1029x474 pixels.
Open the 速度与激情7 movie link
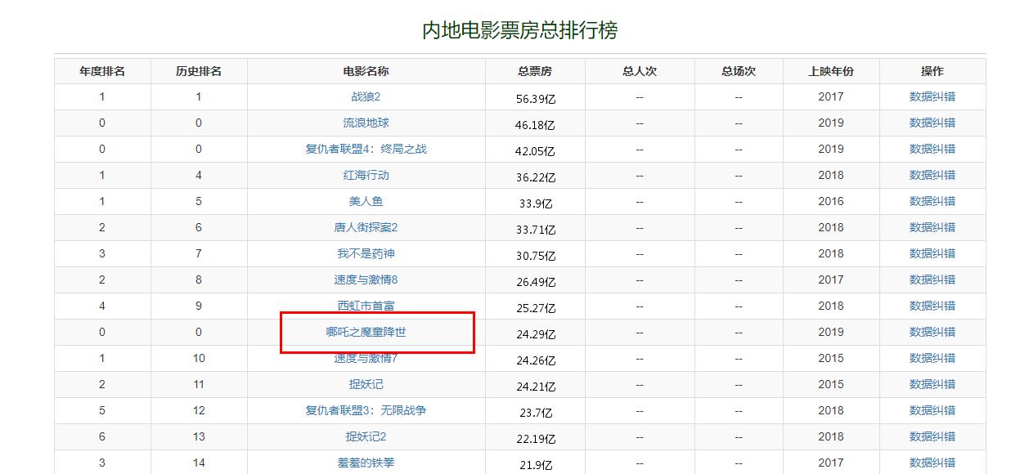(366, 358)
